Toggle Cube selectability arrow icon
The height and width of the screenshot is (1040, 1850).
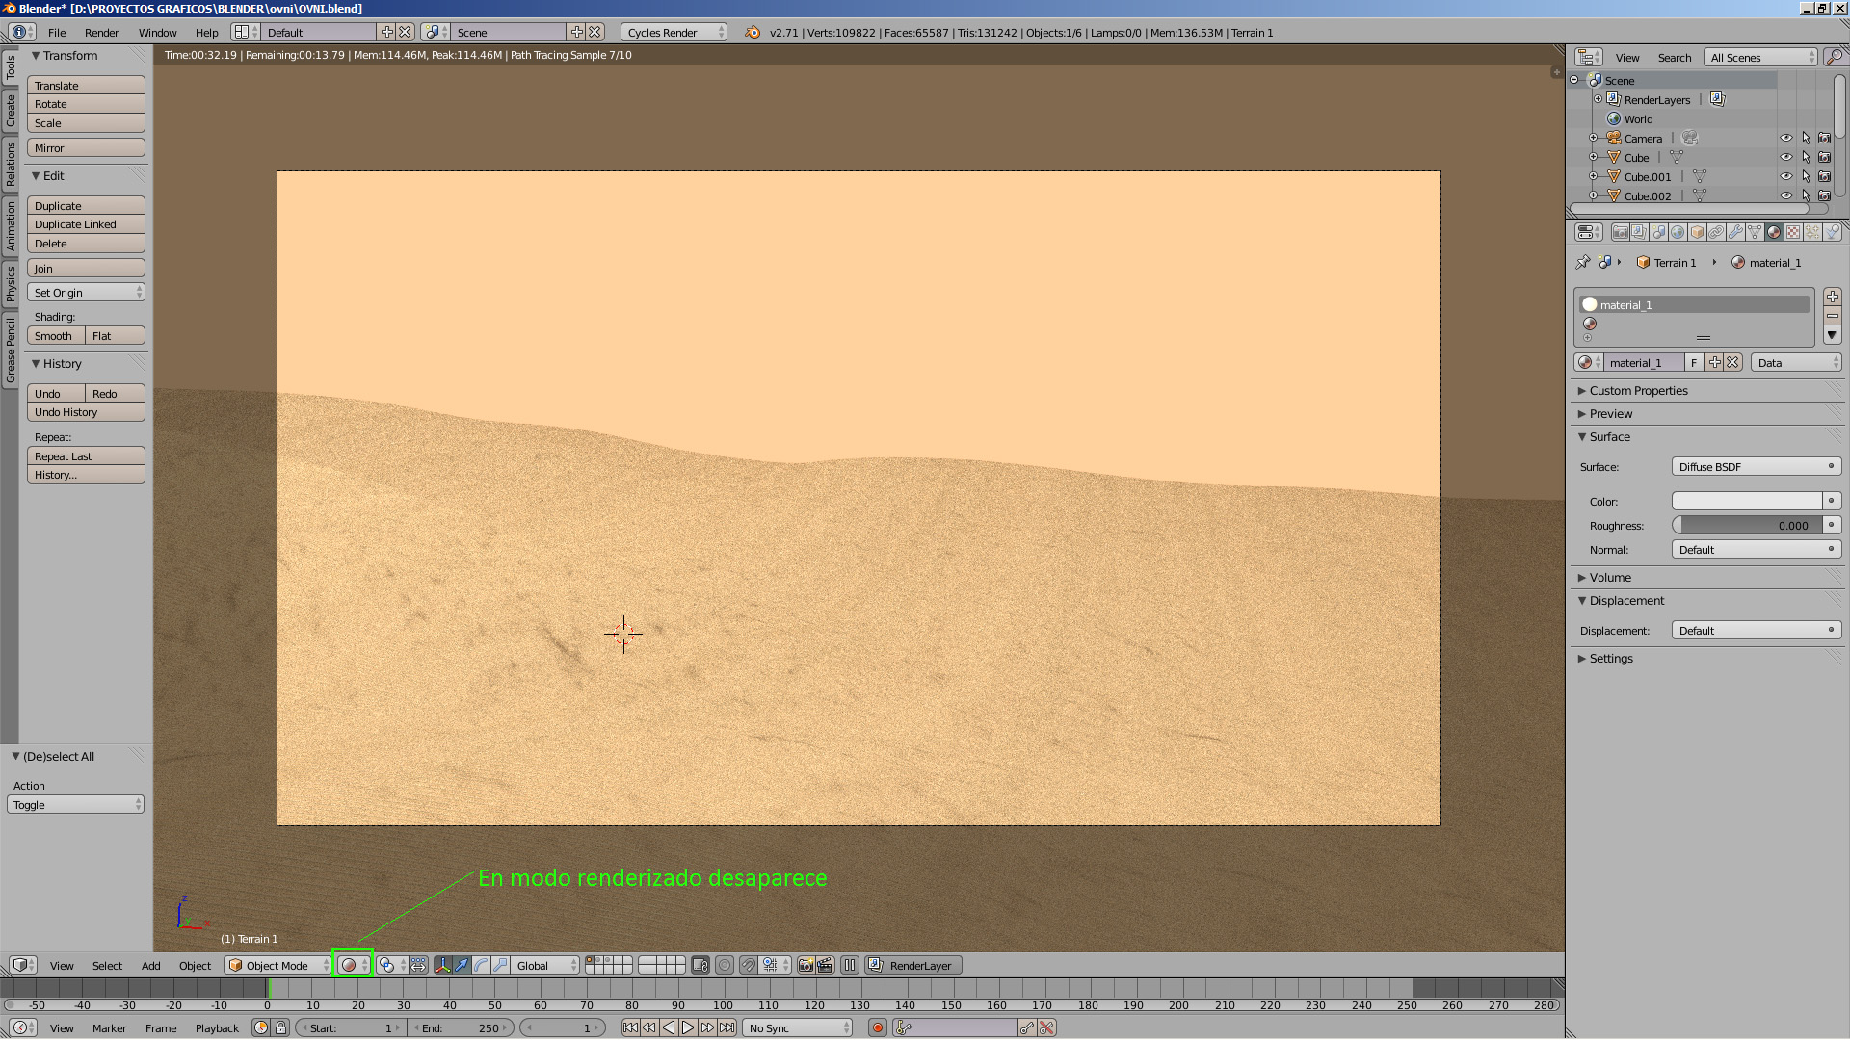tap(1806, 157)
